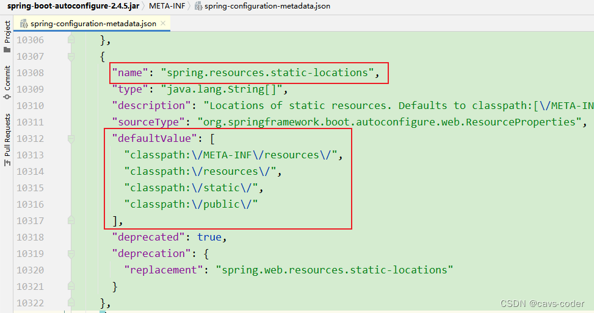Click the "replacement" key
594x313 pixels.
pyautogui.click(x=164, y=270)
